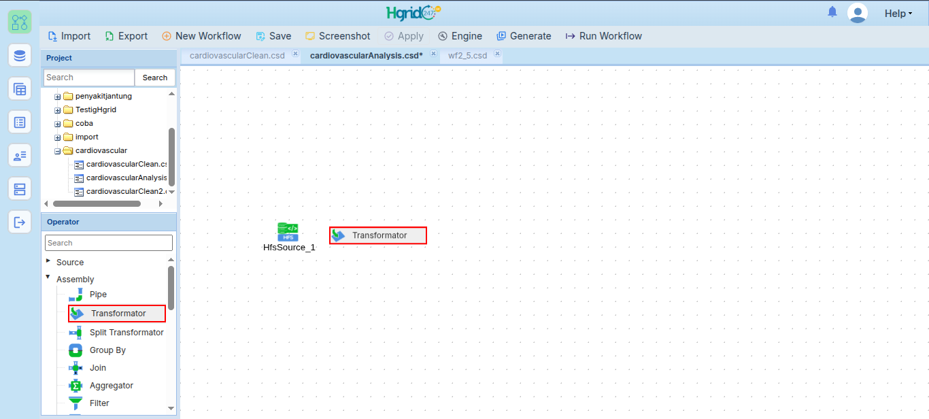The image size is (929, 419).
Task: Close the cardiovascularAnalysis.csd tab
Action: point(433,54)
